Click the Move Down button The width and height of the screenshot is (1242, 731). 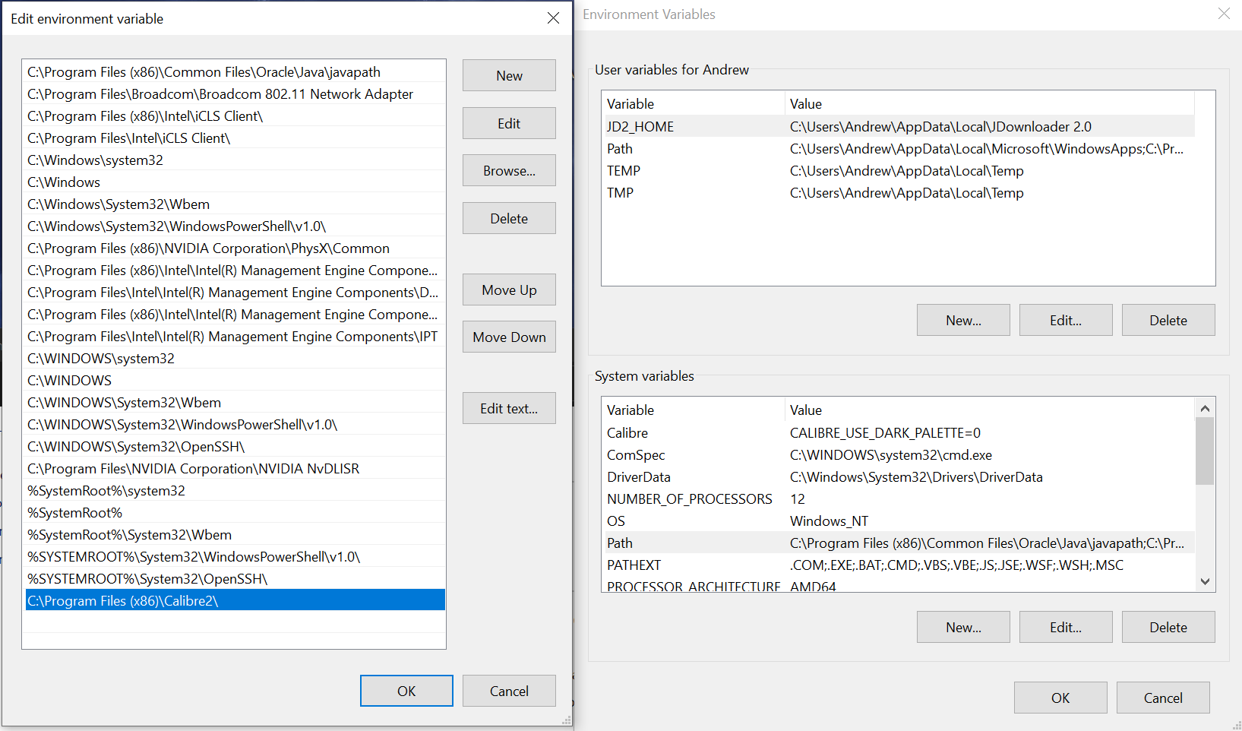click(x=509, y=337)
